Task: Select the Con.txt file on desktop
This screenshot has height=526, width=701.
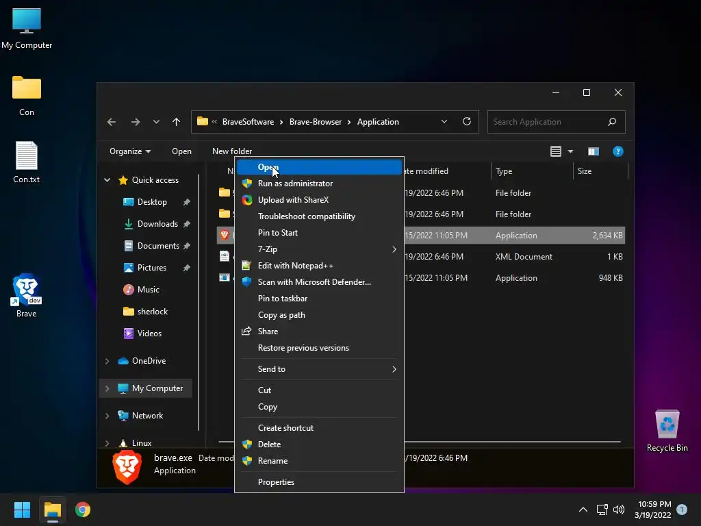Action: tap(27, 162)
